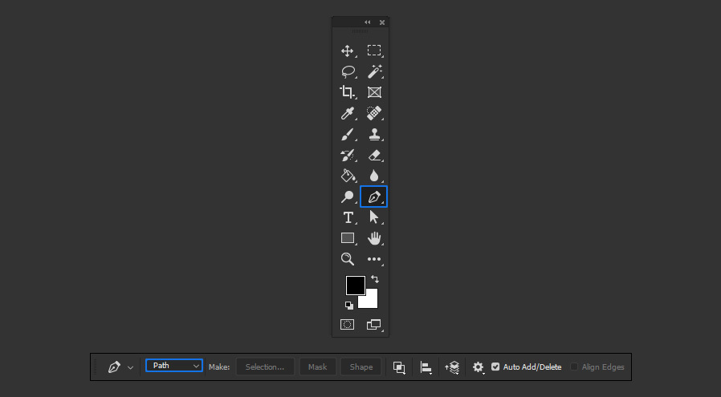Viewport: 721px width, 397px height.
Task: Choose the Path Selection arrow tool
Action: coord(374,217)
